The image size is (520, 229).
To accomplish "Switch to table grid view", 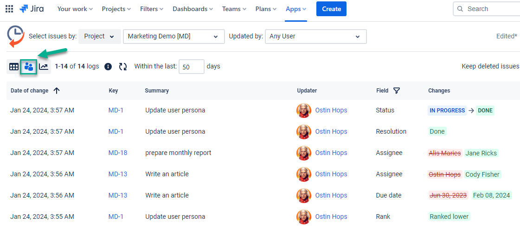I will [x=14, y=67].
